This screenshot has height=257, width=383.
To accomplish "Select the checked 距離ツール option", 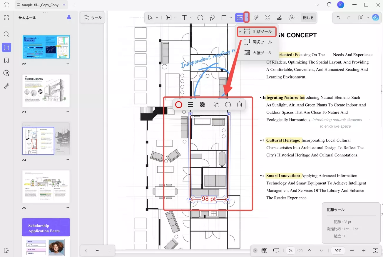I will 257,31.
